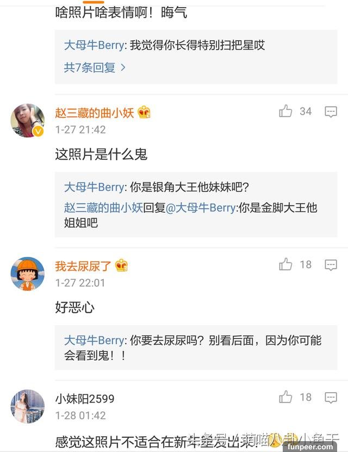This screenshot has height=452, width=348.
Task: Like the comment by 我去尿尿了
Action: (286, 265)
